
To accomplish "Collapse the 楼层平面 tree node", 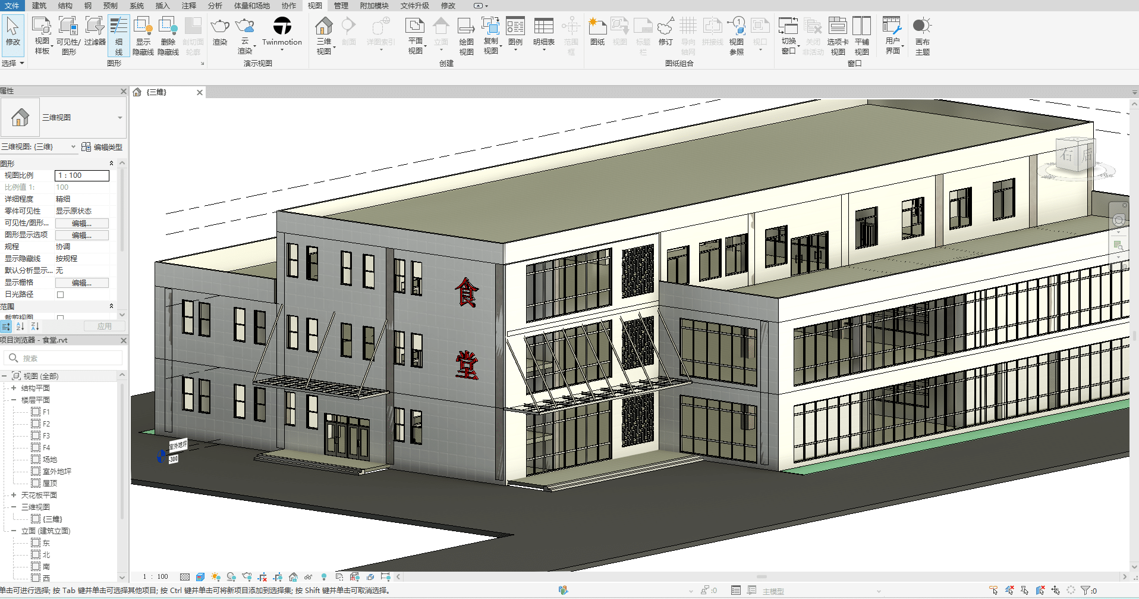I will (x=14, y=400).
